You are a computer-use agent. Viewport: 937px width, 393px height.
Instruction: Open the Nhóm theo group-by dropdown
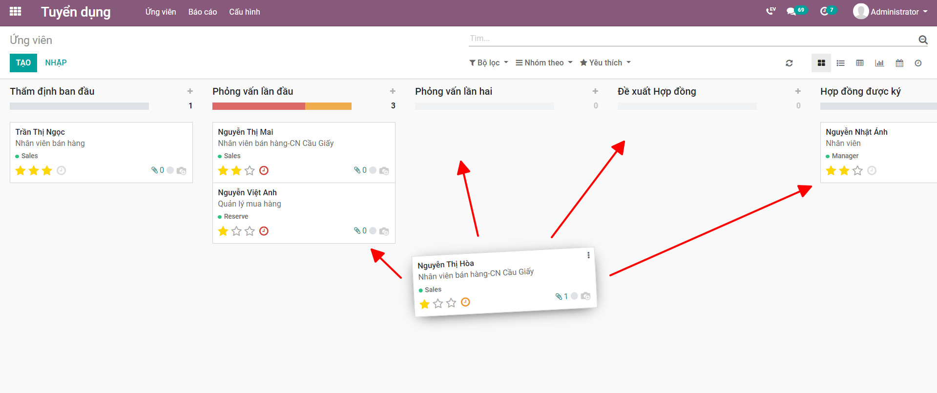[x=544, y=62]
